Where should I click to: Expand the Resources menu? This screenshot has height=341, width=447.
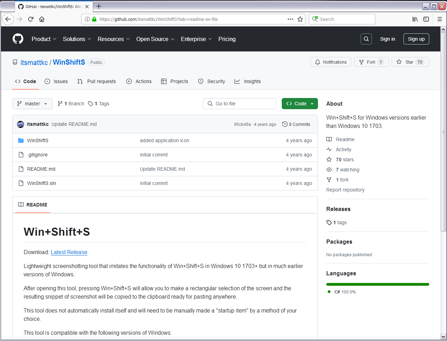click(114, 39)
